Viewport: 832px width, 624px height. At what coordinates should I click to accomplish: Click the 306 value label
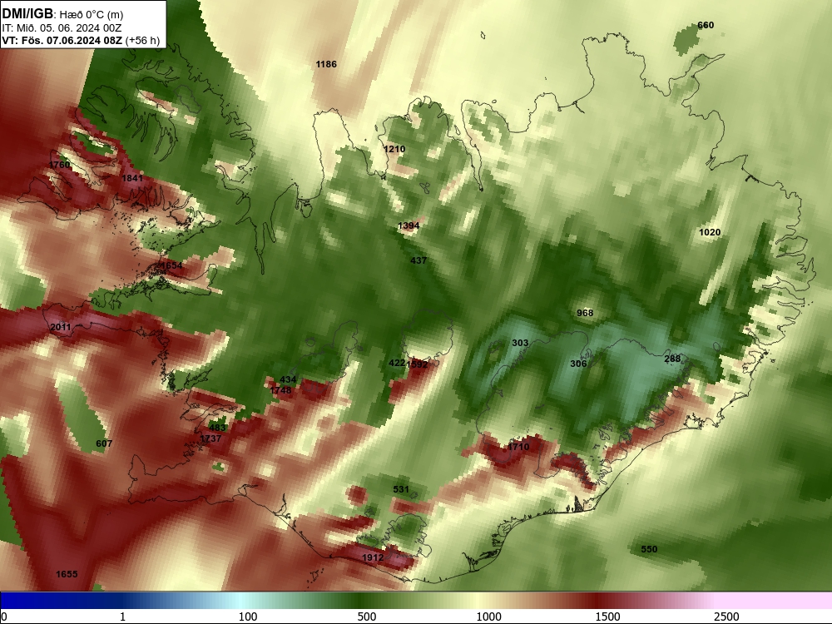point(578,364)
